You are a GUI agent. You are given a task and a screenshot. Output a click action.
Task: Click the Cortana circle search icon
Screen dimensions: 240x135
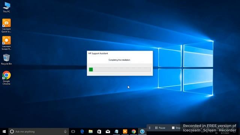coord(12,132)
